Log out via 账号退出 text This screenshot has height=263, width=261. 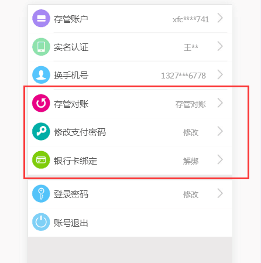pyautogui.click(x=71, y=223)
